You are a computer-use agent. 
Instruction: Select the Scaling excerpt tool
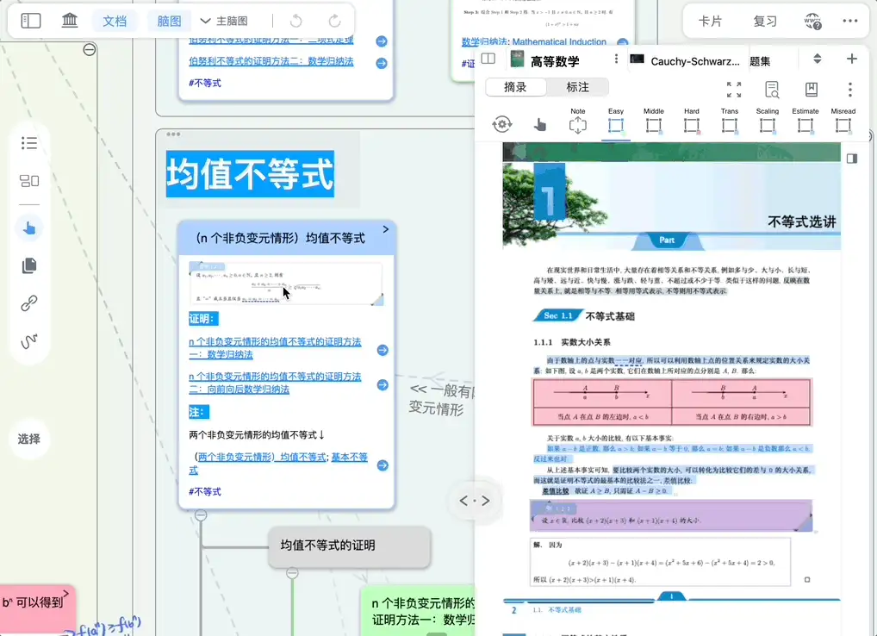coord(768,121)
